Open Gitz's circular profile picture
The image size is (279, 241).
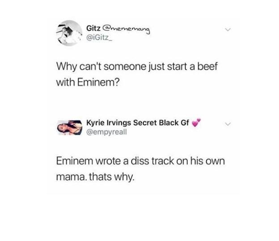click(69, 33)
